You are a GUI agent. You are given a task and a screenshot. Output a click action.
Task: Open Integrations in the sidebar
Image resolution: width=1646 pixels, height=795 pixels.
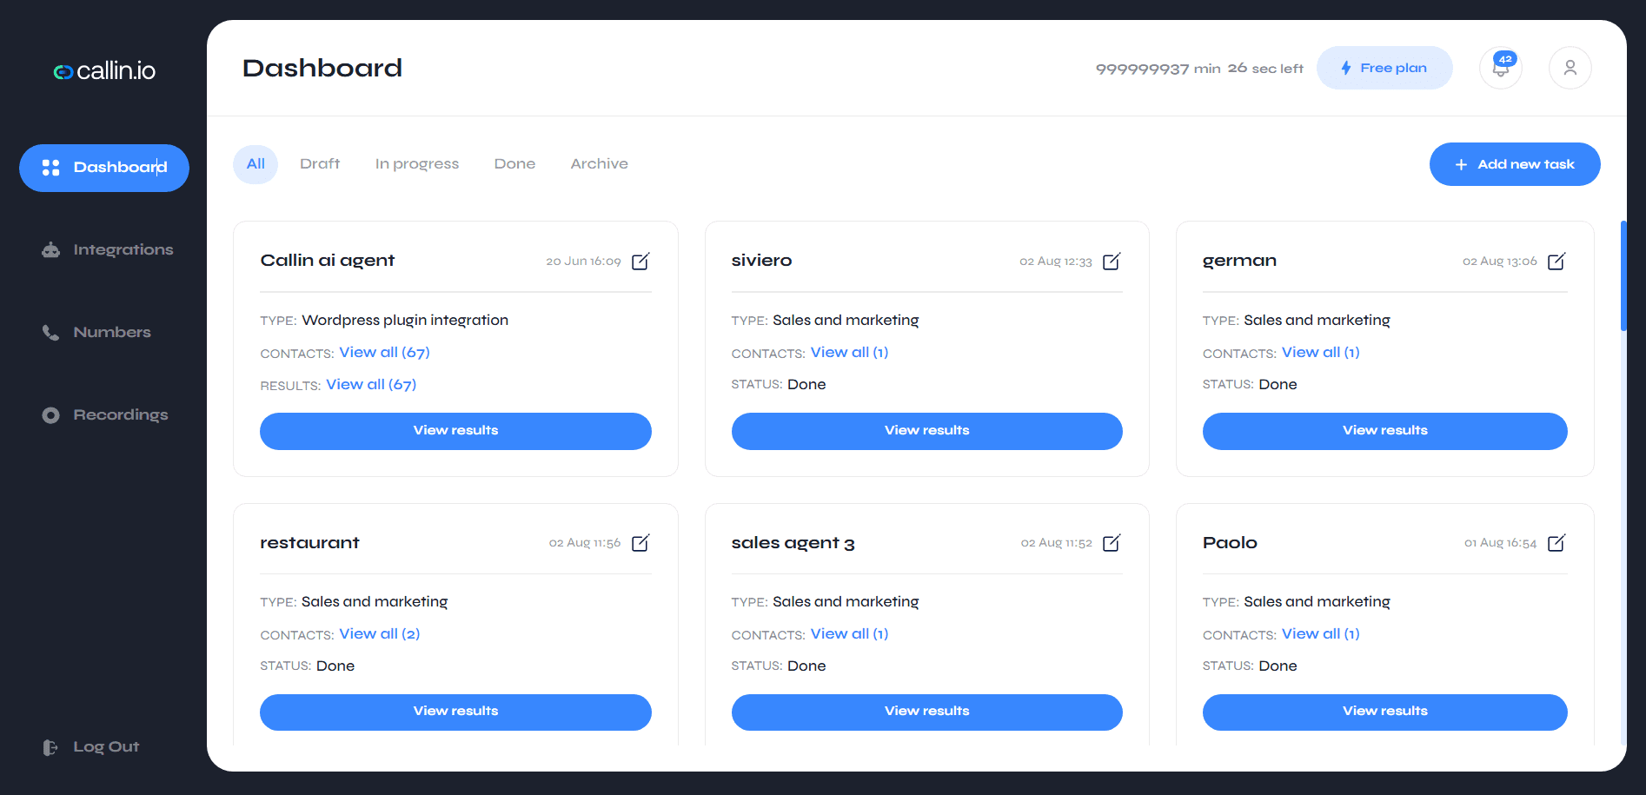pyautogui.click(x=123, y=250)
